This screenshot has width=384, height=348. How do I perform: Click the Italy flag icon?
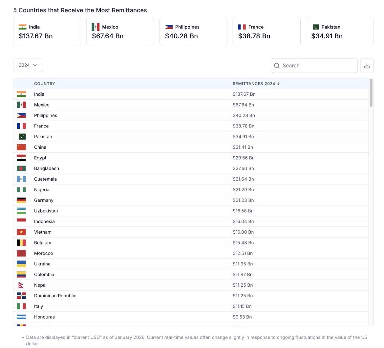pyautogui.click(x=21, y=306)
